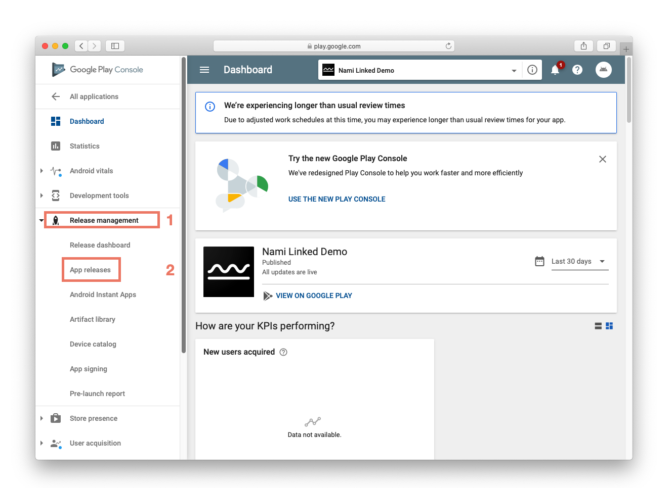Click USE THE NEW PLAY CONSOLE link
Image resolution: width=671 pixels, height=488 pixels.
click(337, 199)
